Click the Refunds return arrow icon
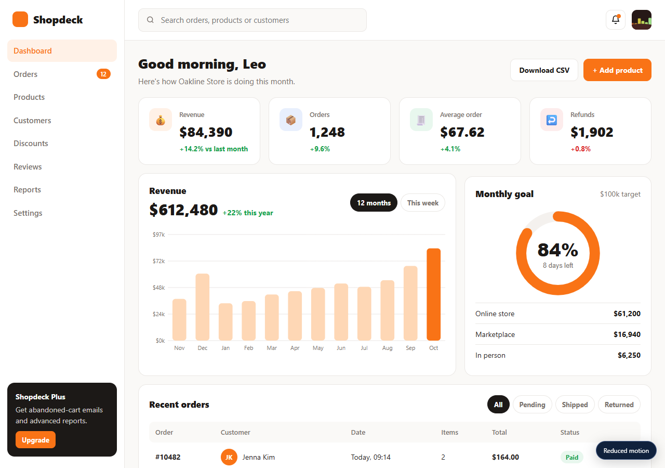 pos(552,120)
